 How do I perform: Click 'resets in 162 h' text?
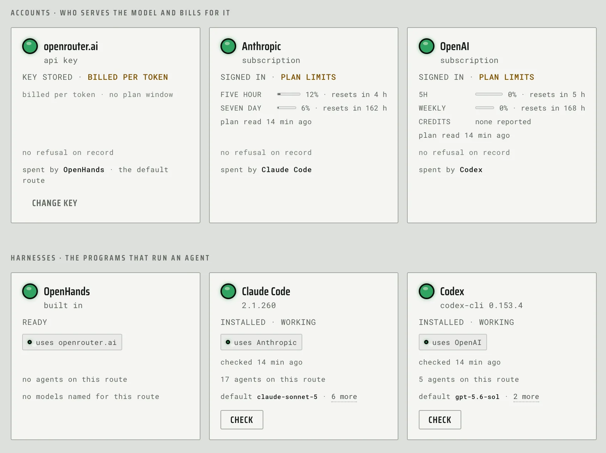coord(355,108)
